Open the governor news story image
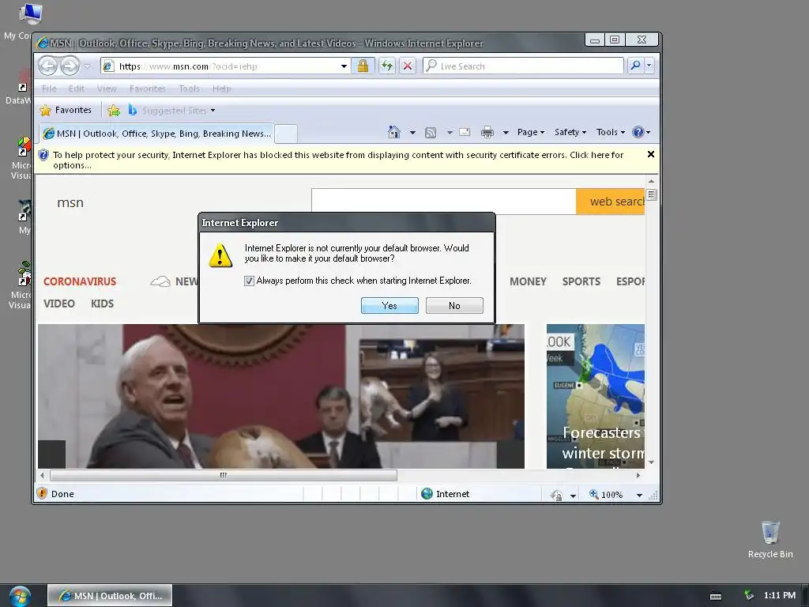 pyautogui.click(x=281, y=397)
